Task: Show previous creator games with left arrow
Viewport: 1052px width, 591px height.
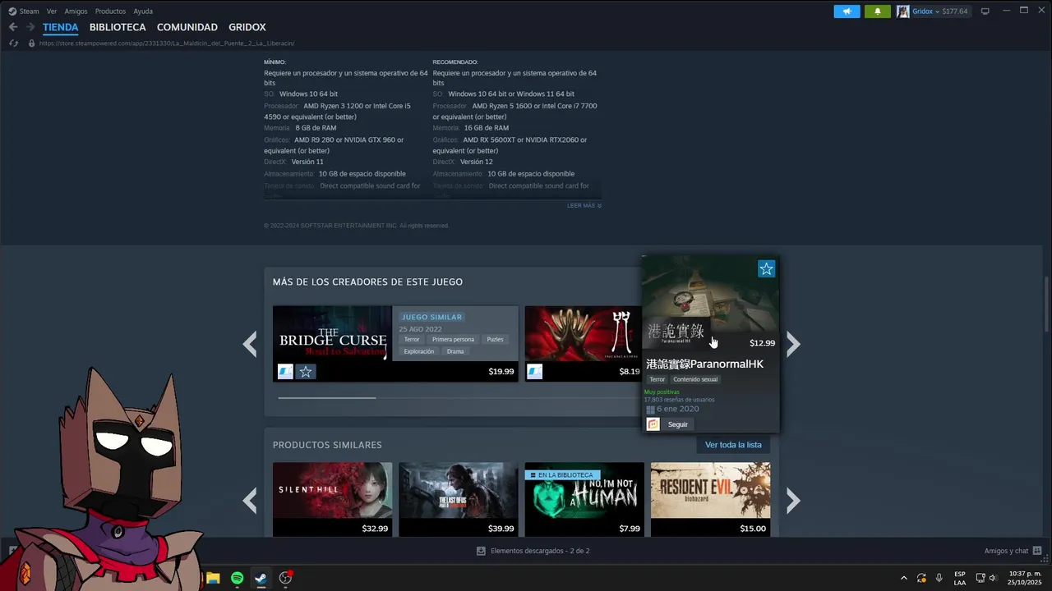Action: 251,344
